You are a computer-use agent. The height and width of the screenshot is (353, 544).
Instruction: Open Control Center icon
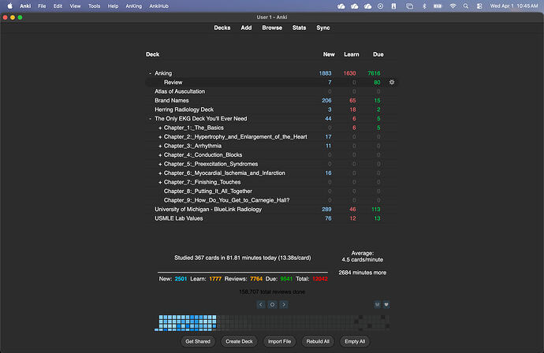click(x=479, y=6)
